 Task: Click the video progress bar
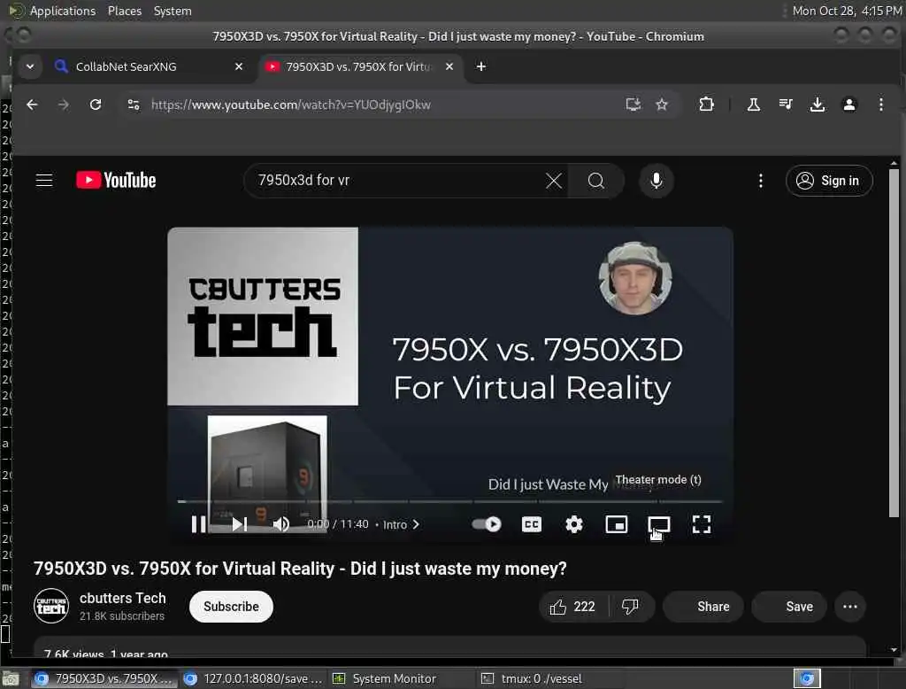pos(450,501)
